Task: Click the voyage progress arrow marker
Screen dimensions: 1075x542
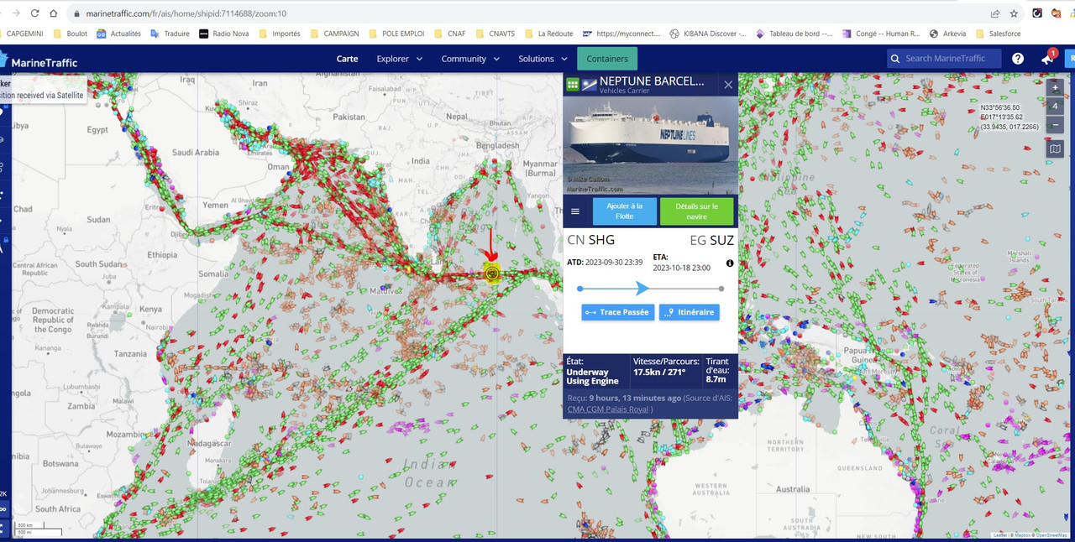Action: click(642, 289)
